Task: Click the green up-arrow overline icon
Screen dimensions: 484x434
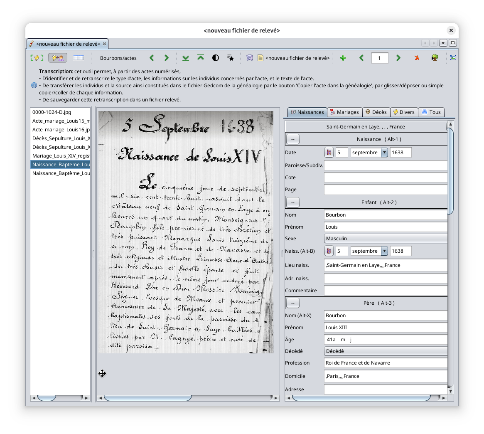Action: [x=201, y=58]
